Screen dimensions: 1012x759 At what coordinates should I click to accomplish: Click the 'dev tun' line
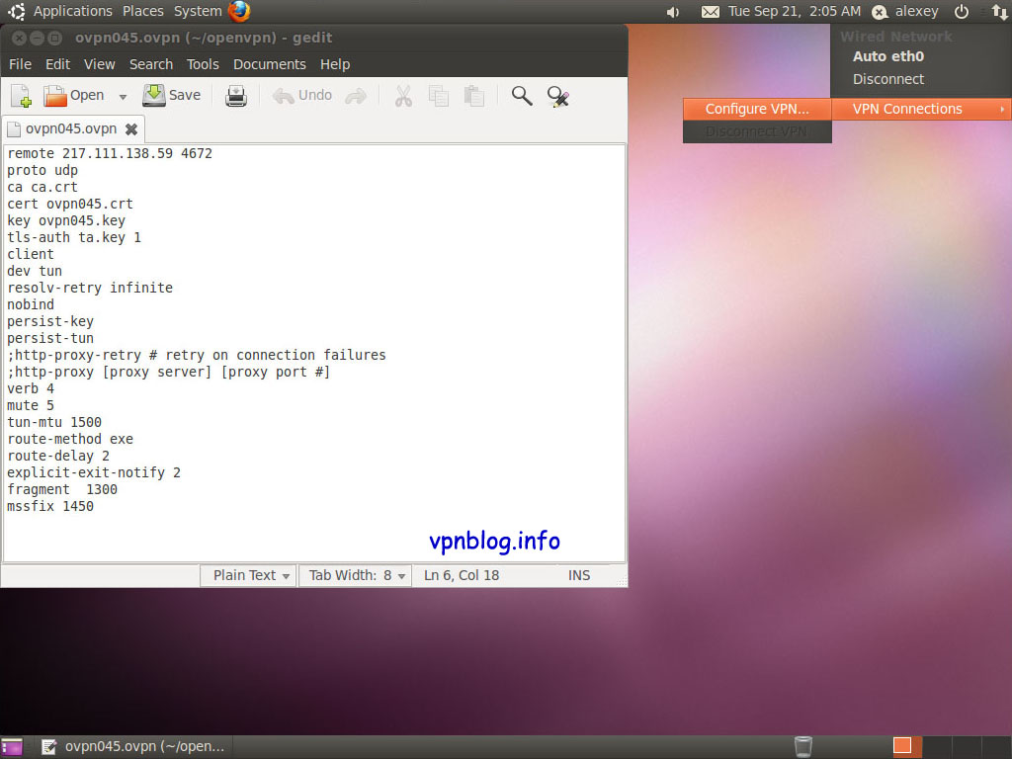pos(35,271)
